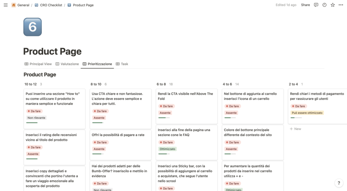Open the Task view tab
The image size is (347, 191).
pyautogui.click(x=122, y=64)
